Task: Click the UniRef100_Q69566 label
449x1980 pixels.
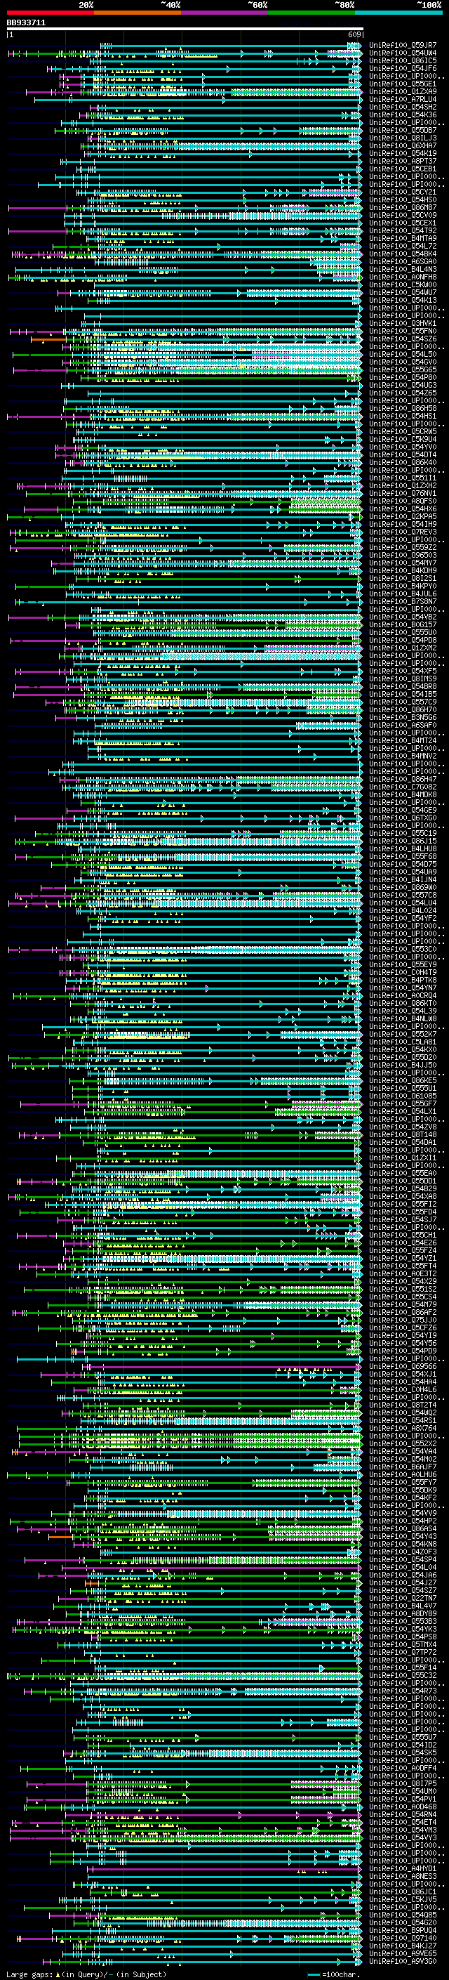Action: pyautogui.click(x=403, y=1367)
